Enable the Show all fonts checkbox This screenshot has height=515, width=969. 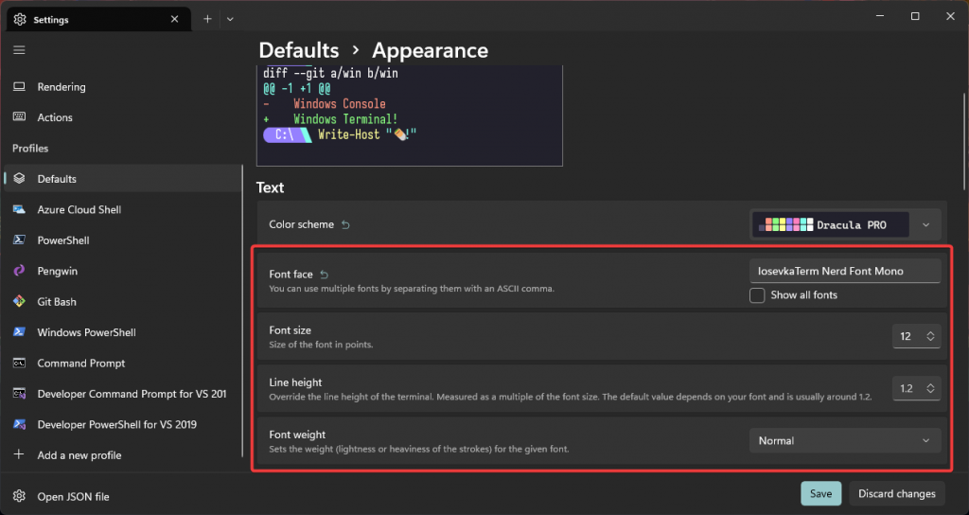[x=757, y=295]
